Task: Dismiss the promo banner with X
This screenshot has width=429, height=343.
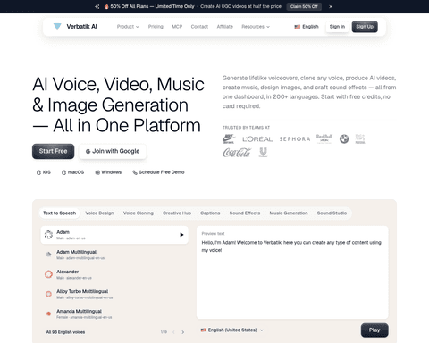Action: point(331,6)
